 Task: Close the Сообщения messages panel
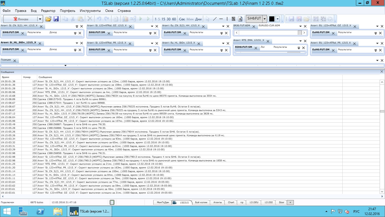382,72
